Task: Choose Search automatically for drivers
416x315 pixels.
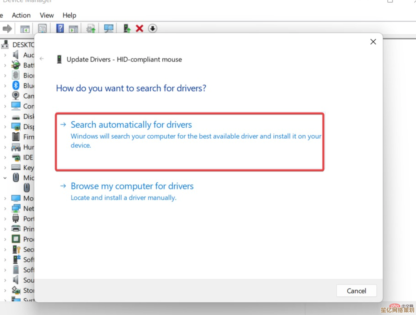Action: coord(131,125)
